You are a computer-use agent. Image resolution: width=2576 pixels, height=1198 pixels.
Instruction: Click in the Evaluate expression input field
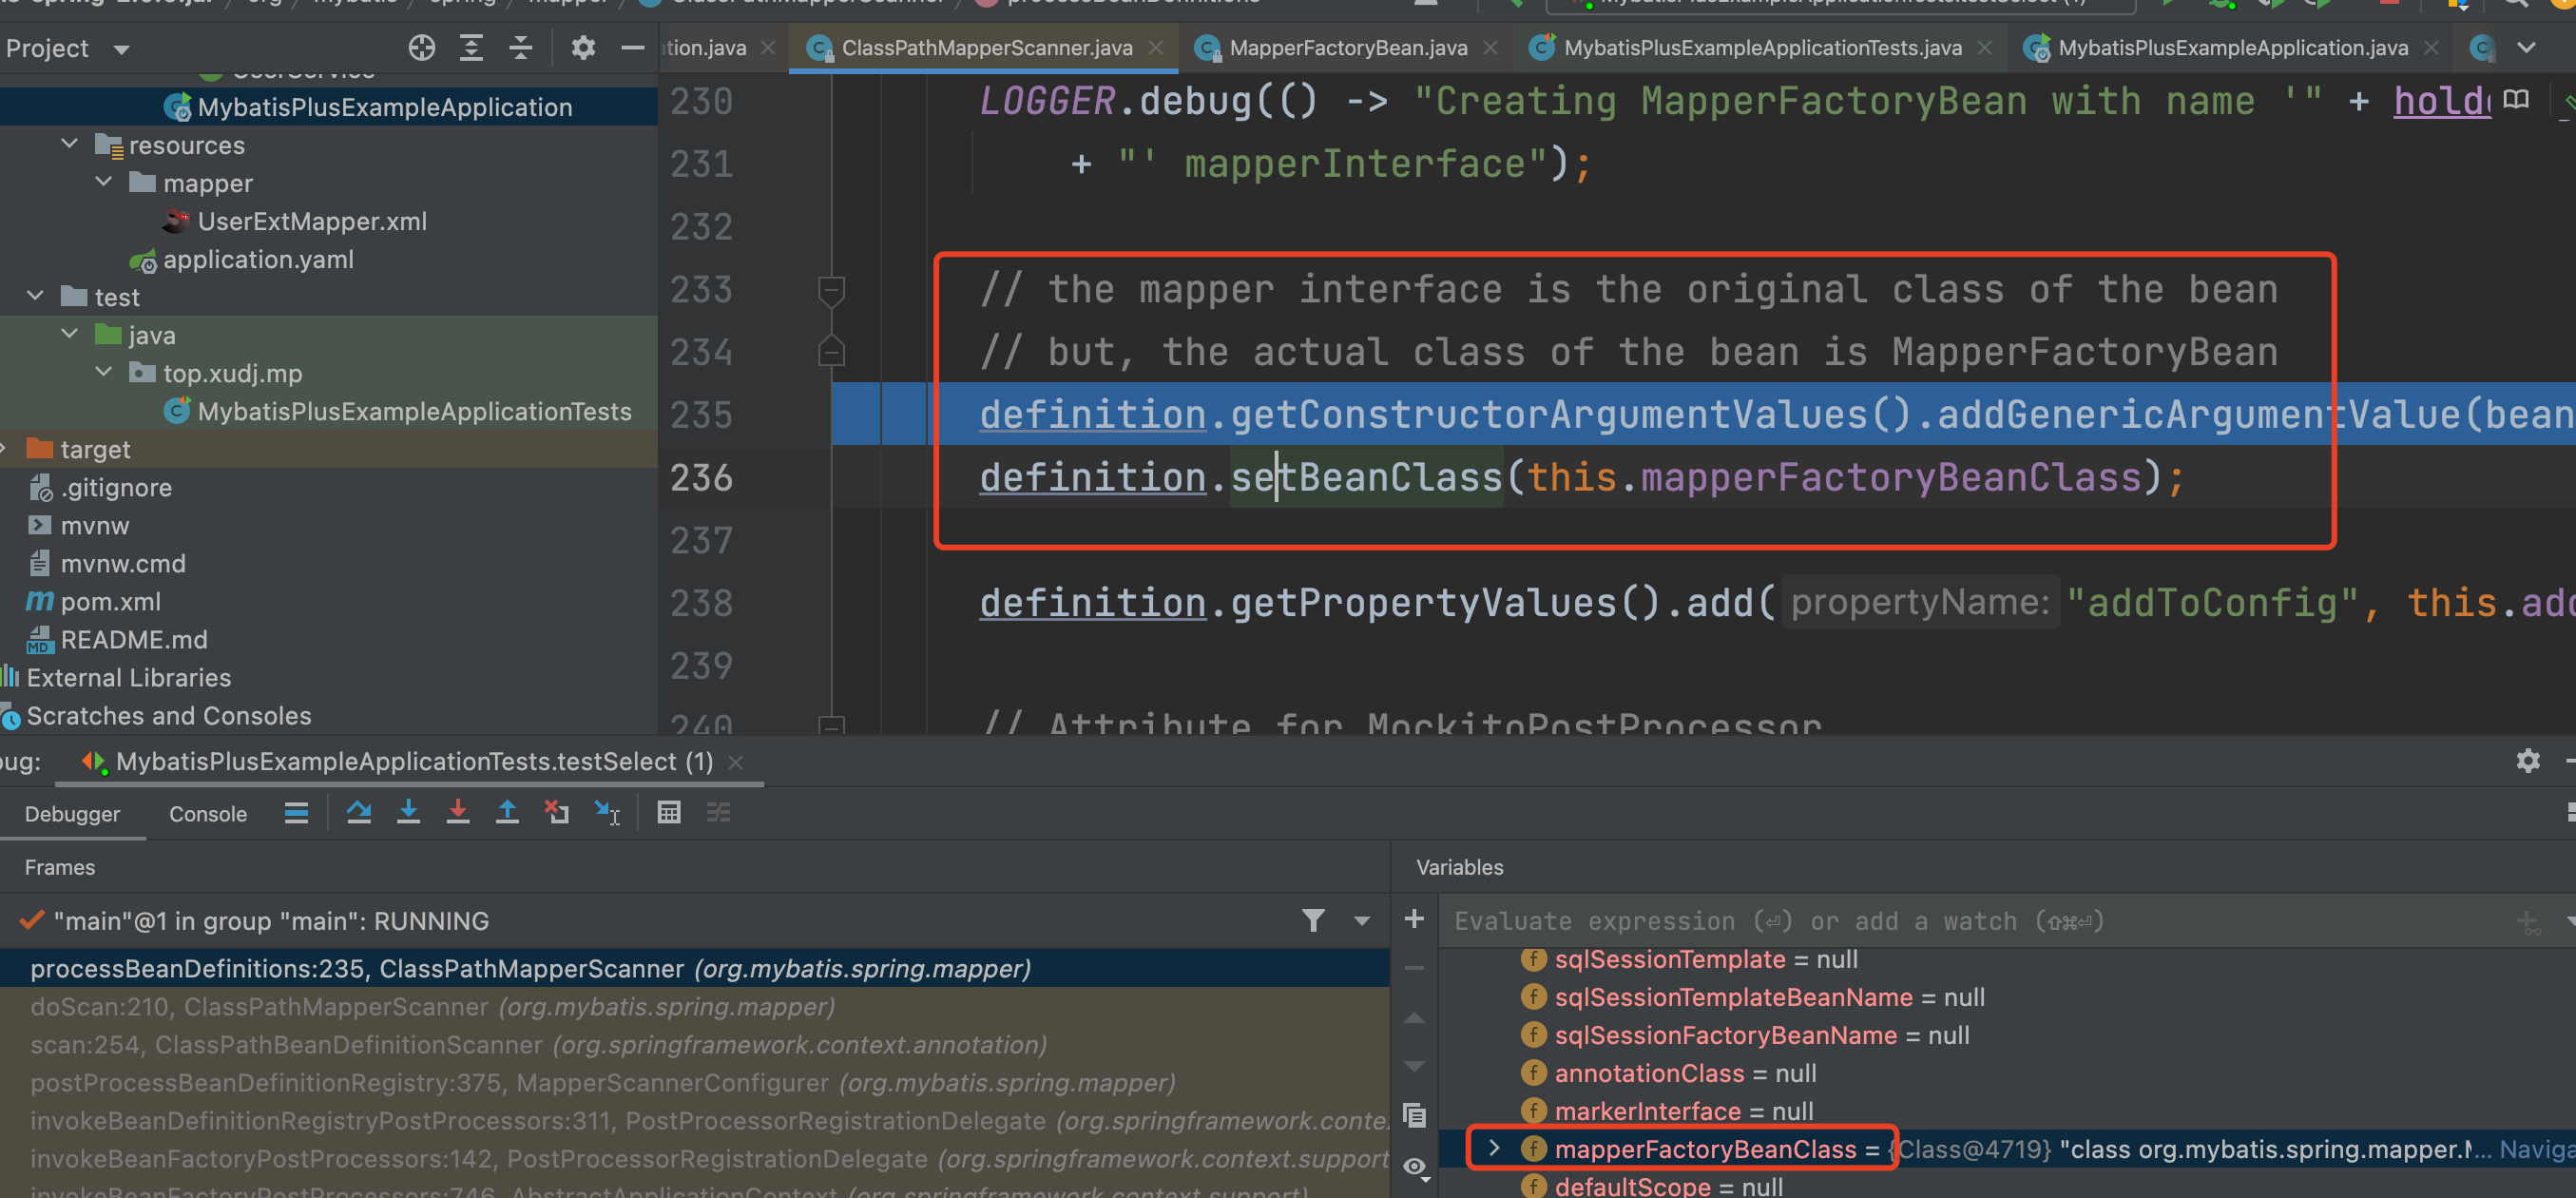click(x=1970, y=921)
